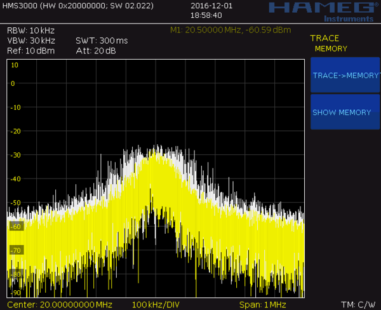Screen dimensions: 381x310
Task: Click the Att: 20 dB readout
Action: (x=96, y=51)
